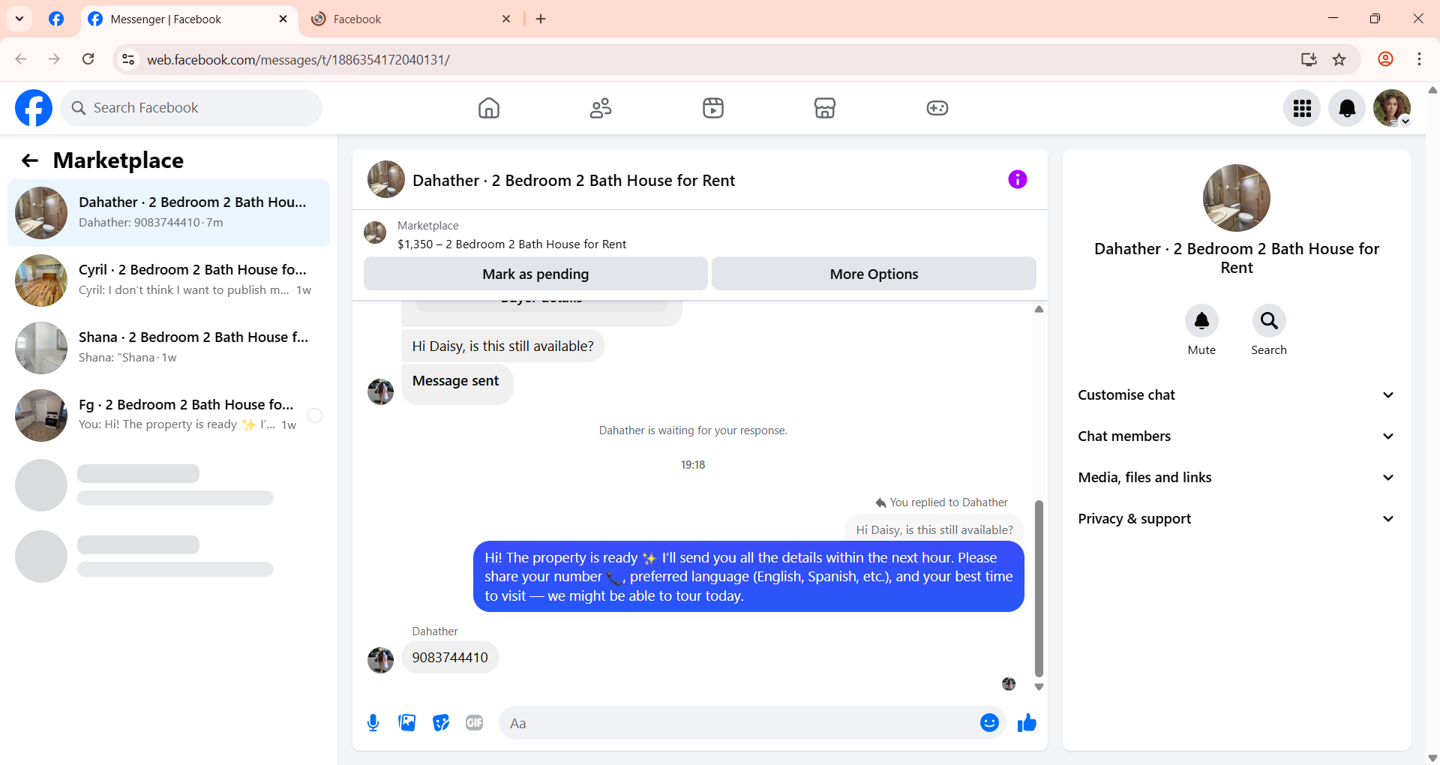Open the Gaming controller icon
Screen dimensions: 1440x765
[x=937, y=108]
